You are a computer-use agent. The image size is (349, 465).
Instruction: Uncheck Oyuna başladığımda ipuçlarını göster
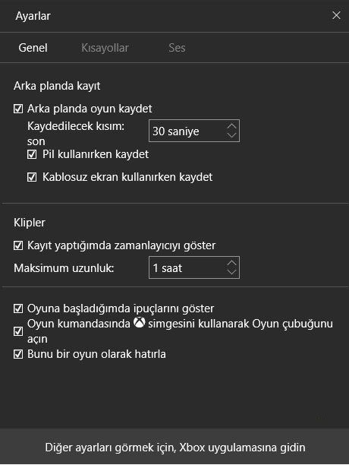tap(18, 308)
